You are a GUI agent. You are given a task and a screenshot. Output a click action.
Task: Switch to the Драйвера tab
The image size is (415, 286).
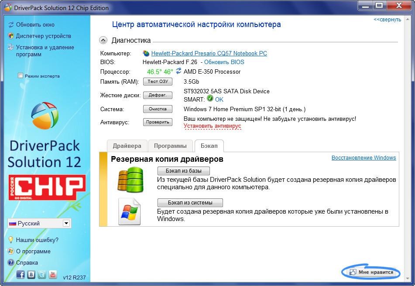[127, 146]
